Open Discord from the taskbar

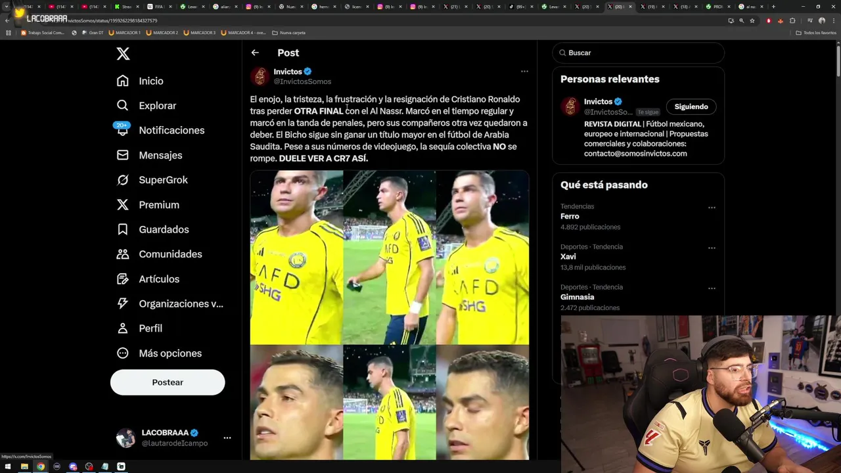pos(73,466)
